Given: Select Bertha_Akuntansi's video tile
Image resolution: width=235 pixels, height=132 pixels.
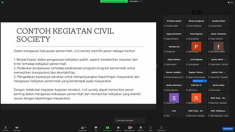Looking at the screenshot, I should 174,85.
